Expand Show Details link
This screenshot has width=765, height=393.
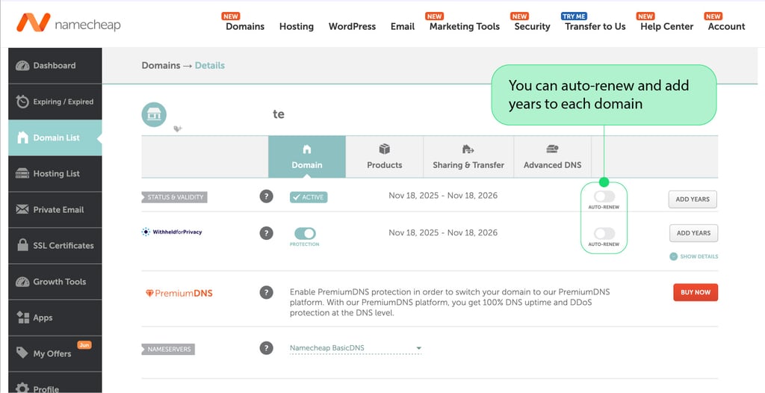pyautogui.click(x=694, y=256)
